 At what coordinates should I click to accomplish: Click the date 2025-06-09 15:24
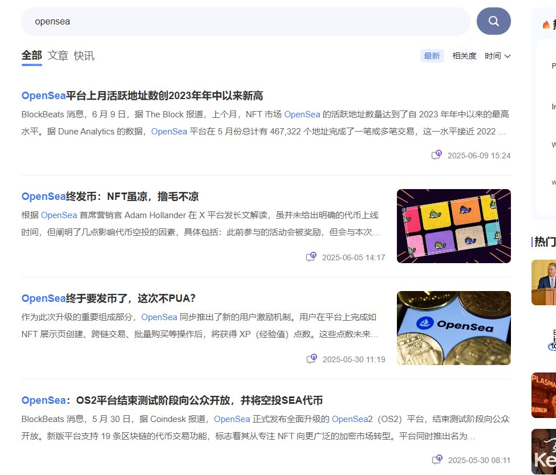(478, 155)
